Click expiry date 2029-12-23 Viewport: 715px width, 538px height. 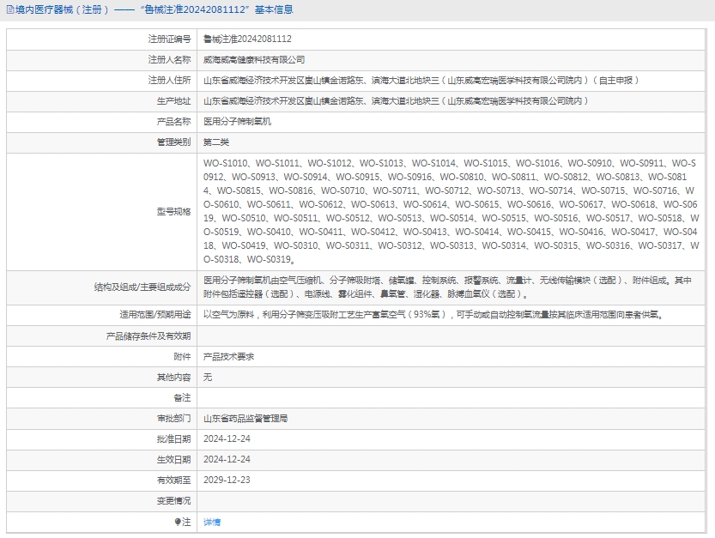[x=227, y=480]
